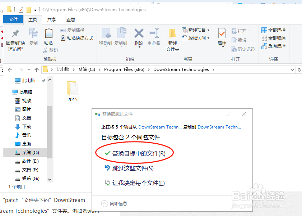
Task: Click the navigation pane scroll up arrow
Action: pyautogui.click(x=50, y=80)
